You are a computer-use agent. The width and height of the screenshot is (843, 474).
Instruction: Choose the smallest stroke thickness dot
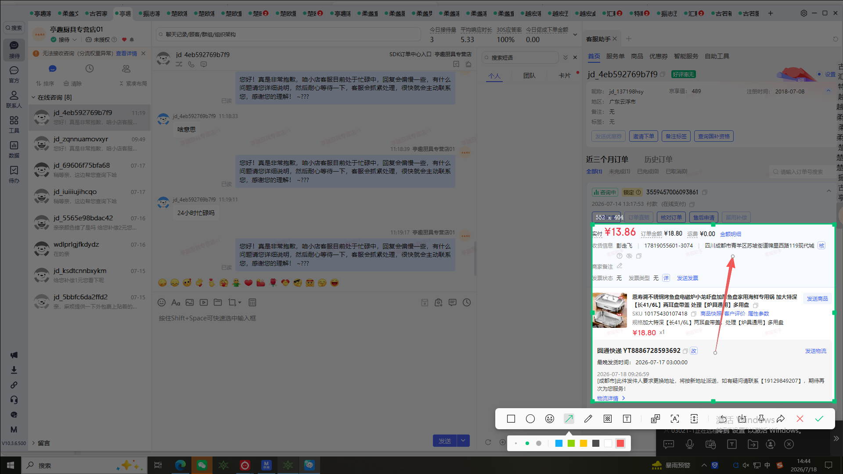coord(516,443)
